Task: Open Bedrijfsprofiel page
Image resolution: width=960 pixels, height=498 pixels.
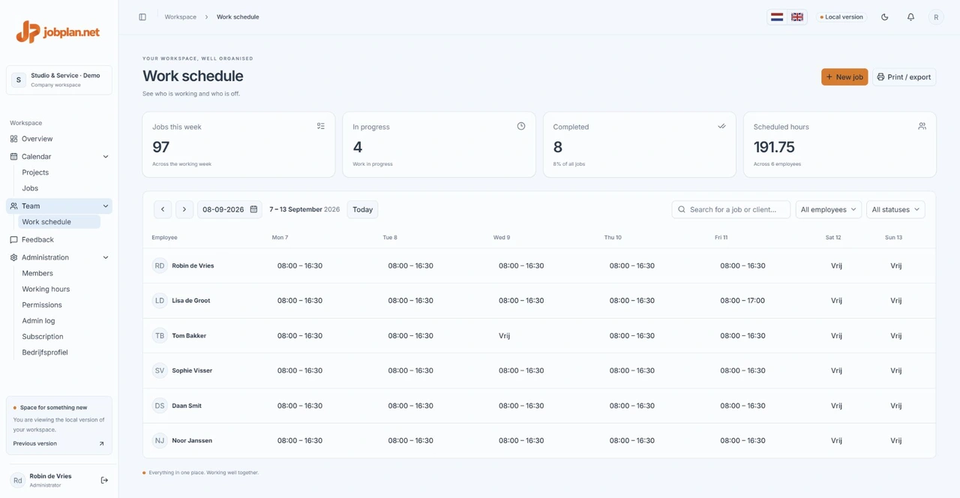Action: point(45,352)
